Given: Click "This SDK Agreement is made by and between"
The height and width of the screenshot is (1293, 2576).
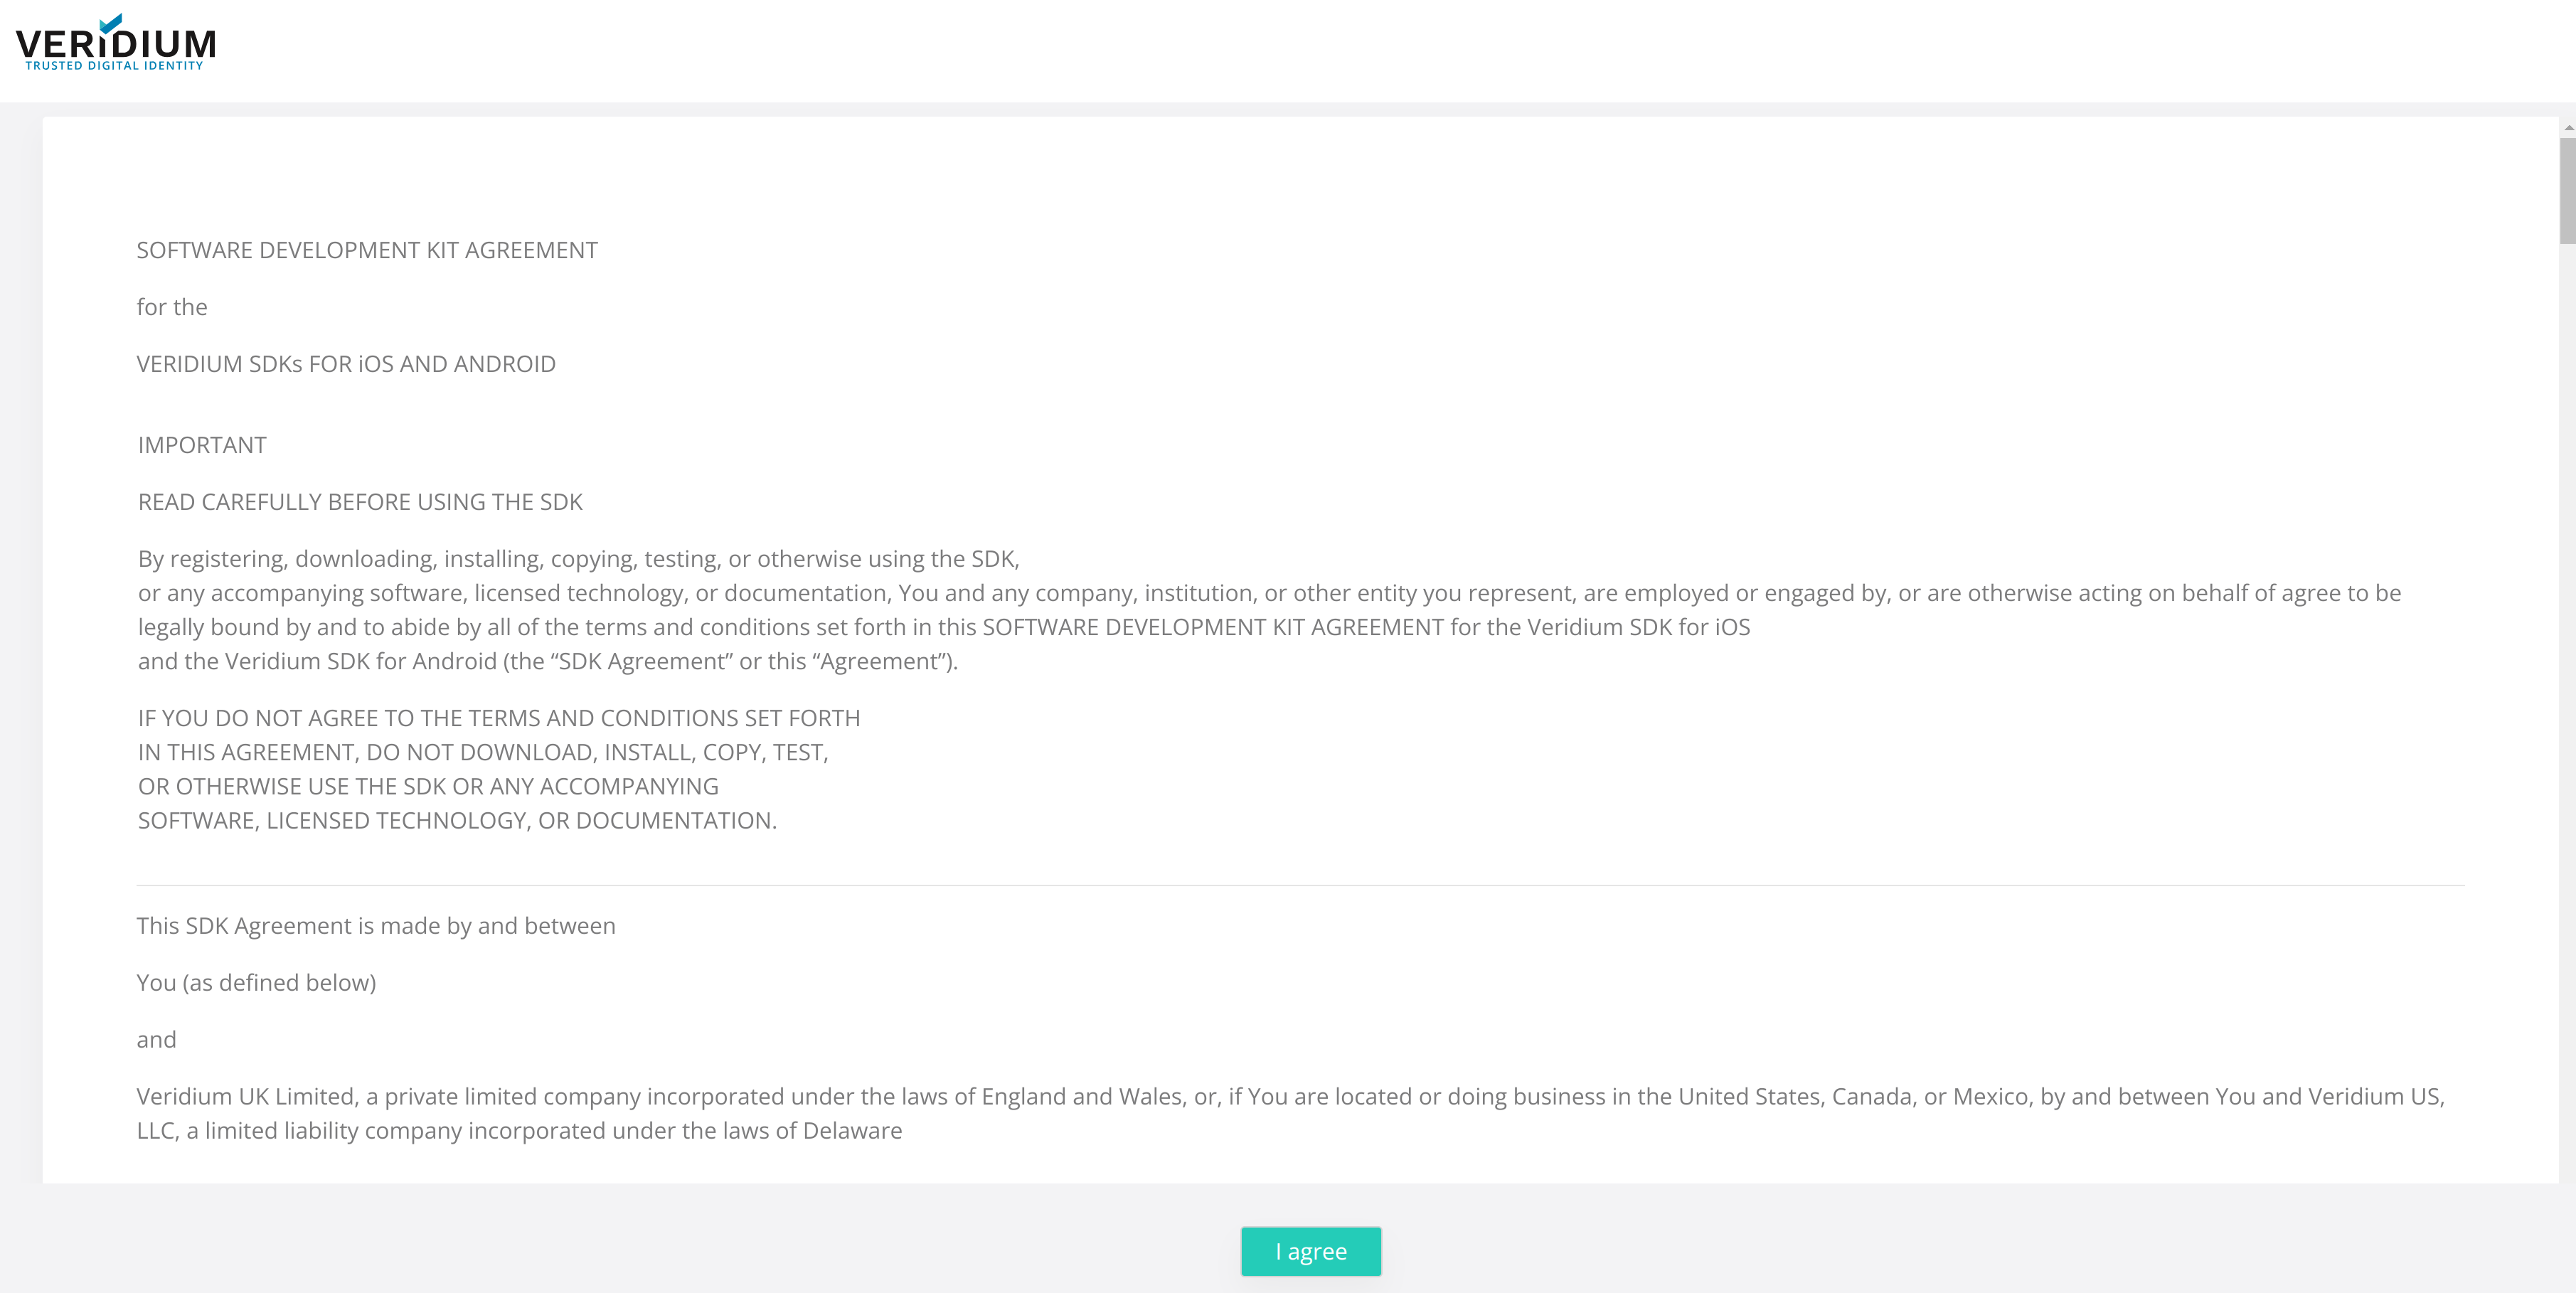Looking at the screenshot, I should click(376, 926).
